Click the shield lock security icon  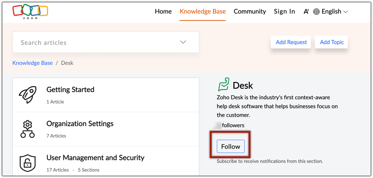click(28, 163)
